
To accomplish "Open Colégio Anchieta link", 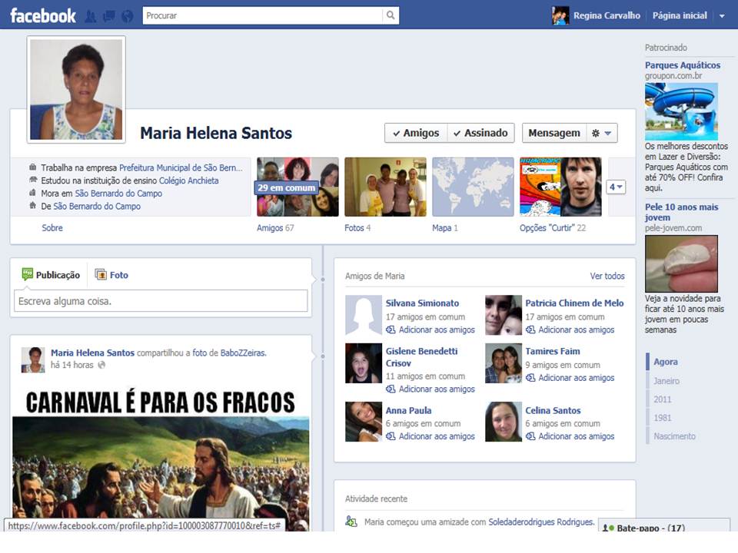I will coord(189,180).
